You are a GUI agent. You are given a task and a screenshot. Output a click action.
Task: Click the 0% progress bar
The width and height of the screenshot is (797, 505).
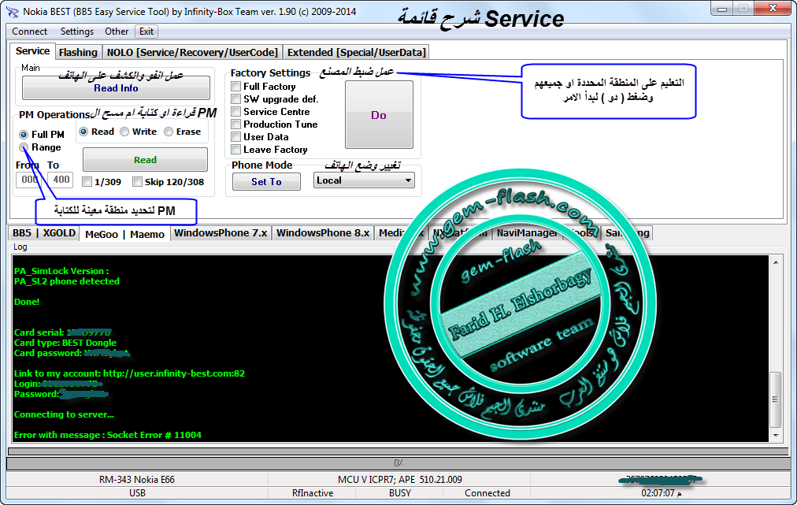click(398, 463)
